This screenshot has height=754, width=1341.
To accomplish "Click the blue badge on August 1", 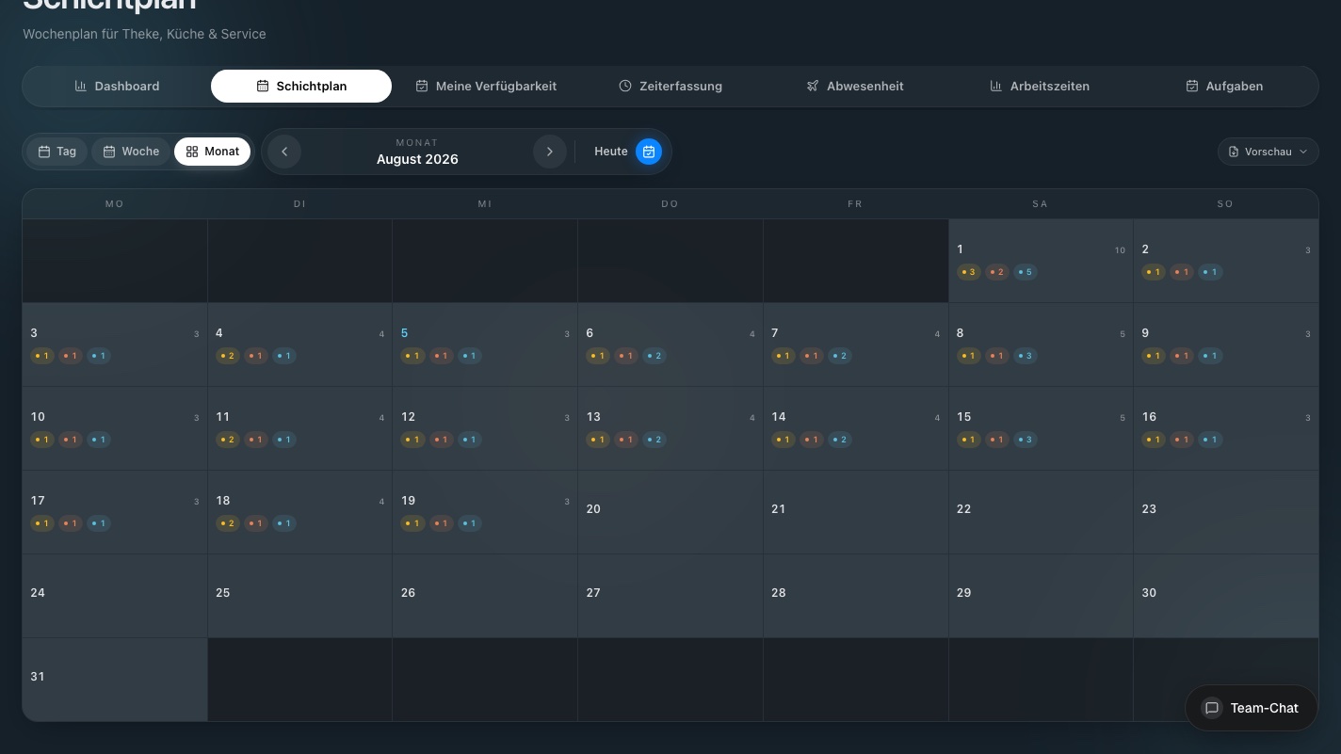I will click(x=1025, y=272).
